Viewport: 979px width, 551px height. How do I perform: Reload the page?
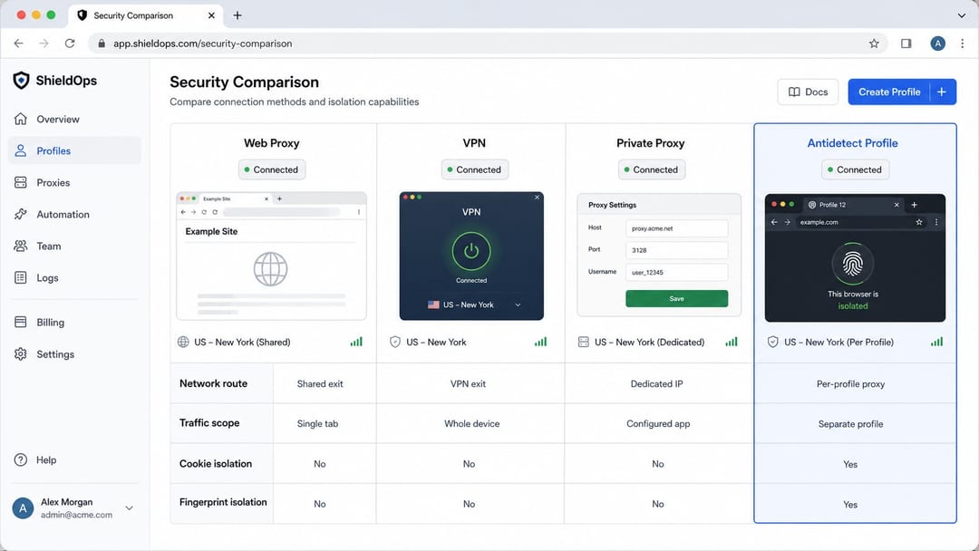coord(70,43)
